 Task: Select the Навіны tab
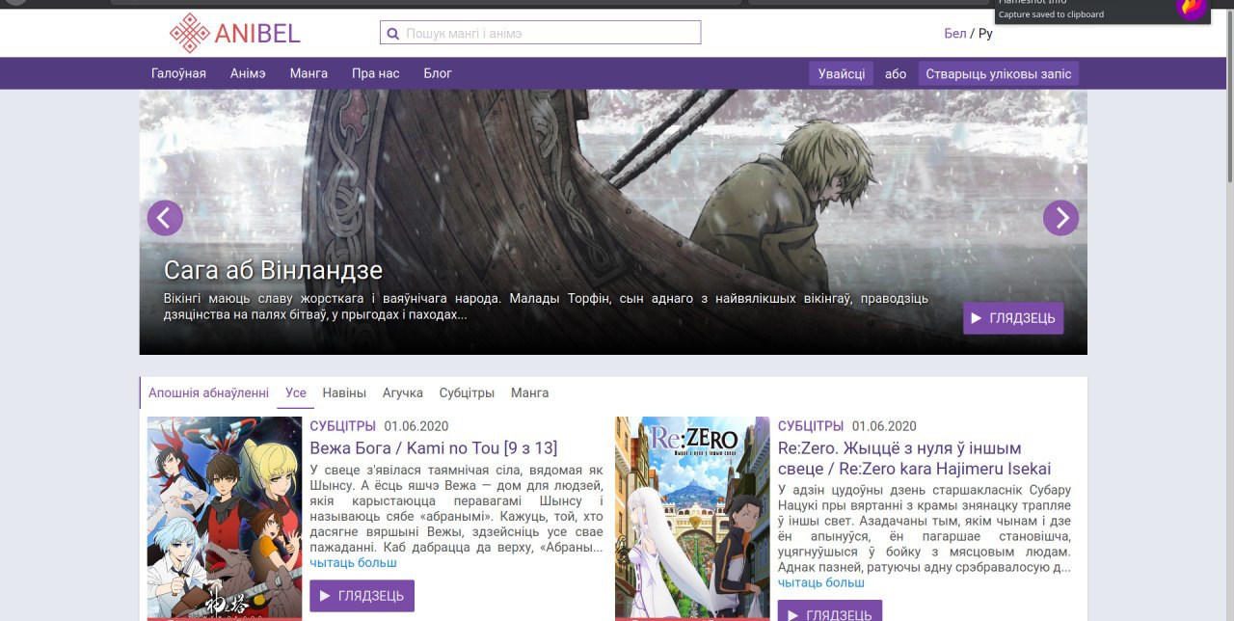[x=344, y=392]
